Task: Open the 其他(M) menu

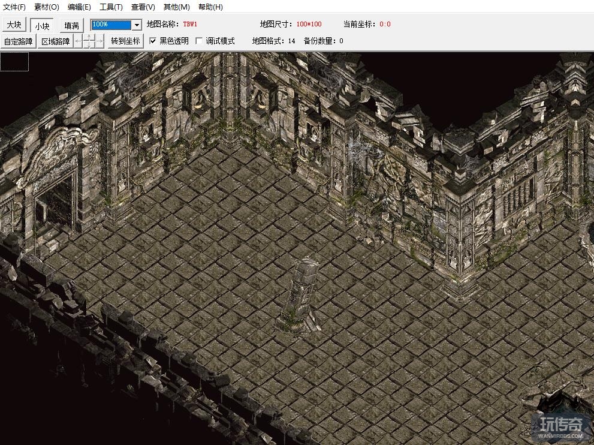Action: tap(177, 7)
